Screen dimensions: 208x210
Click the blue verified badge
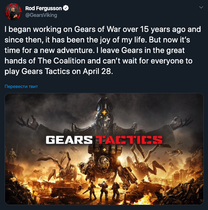66,8
